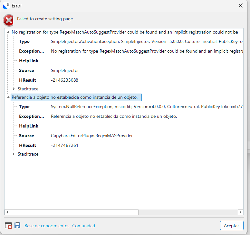Select the 'Referencia a objeto no establecida' tree item

point(75,97)
